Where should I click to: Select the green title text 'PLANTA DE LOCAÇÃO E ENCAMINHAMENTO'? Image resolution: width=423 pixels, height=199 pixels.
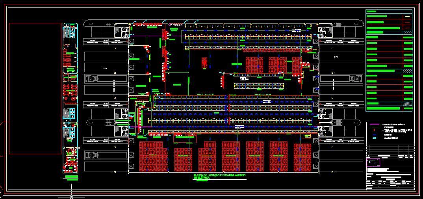pyautogui.click(x=220, y=175)
